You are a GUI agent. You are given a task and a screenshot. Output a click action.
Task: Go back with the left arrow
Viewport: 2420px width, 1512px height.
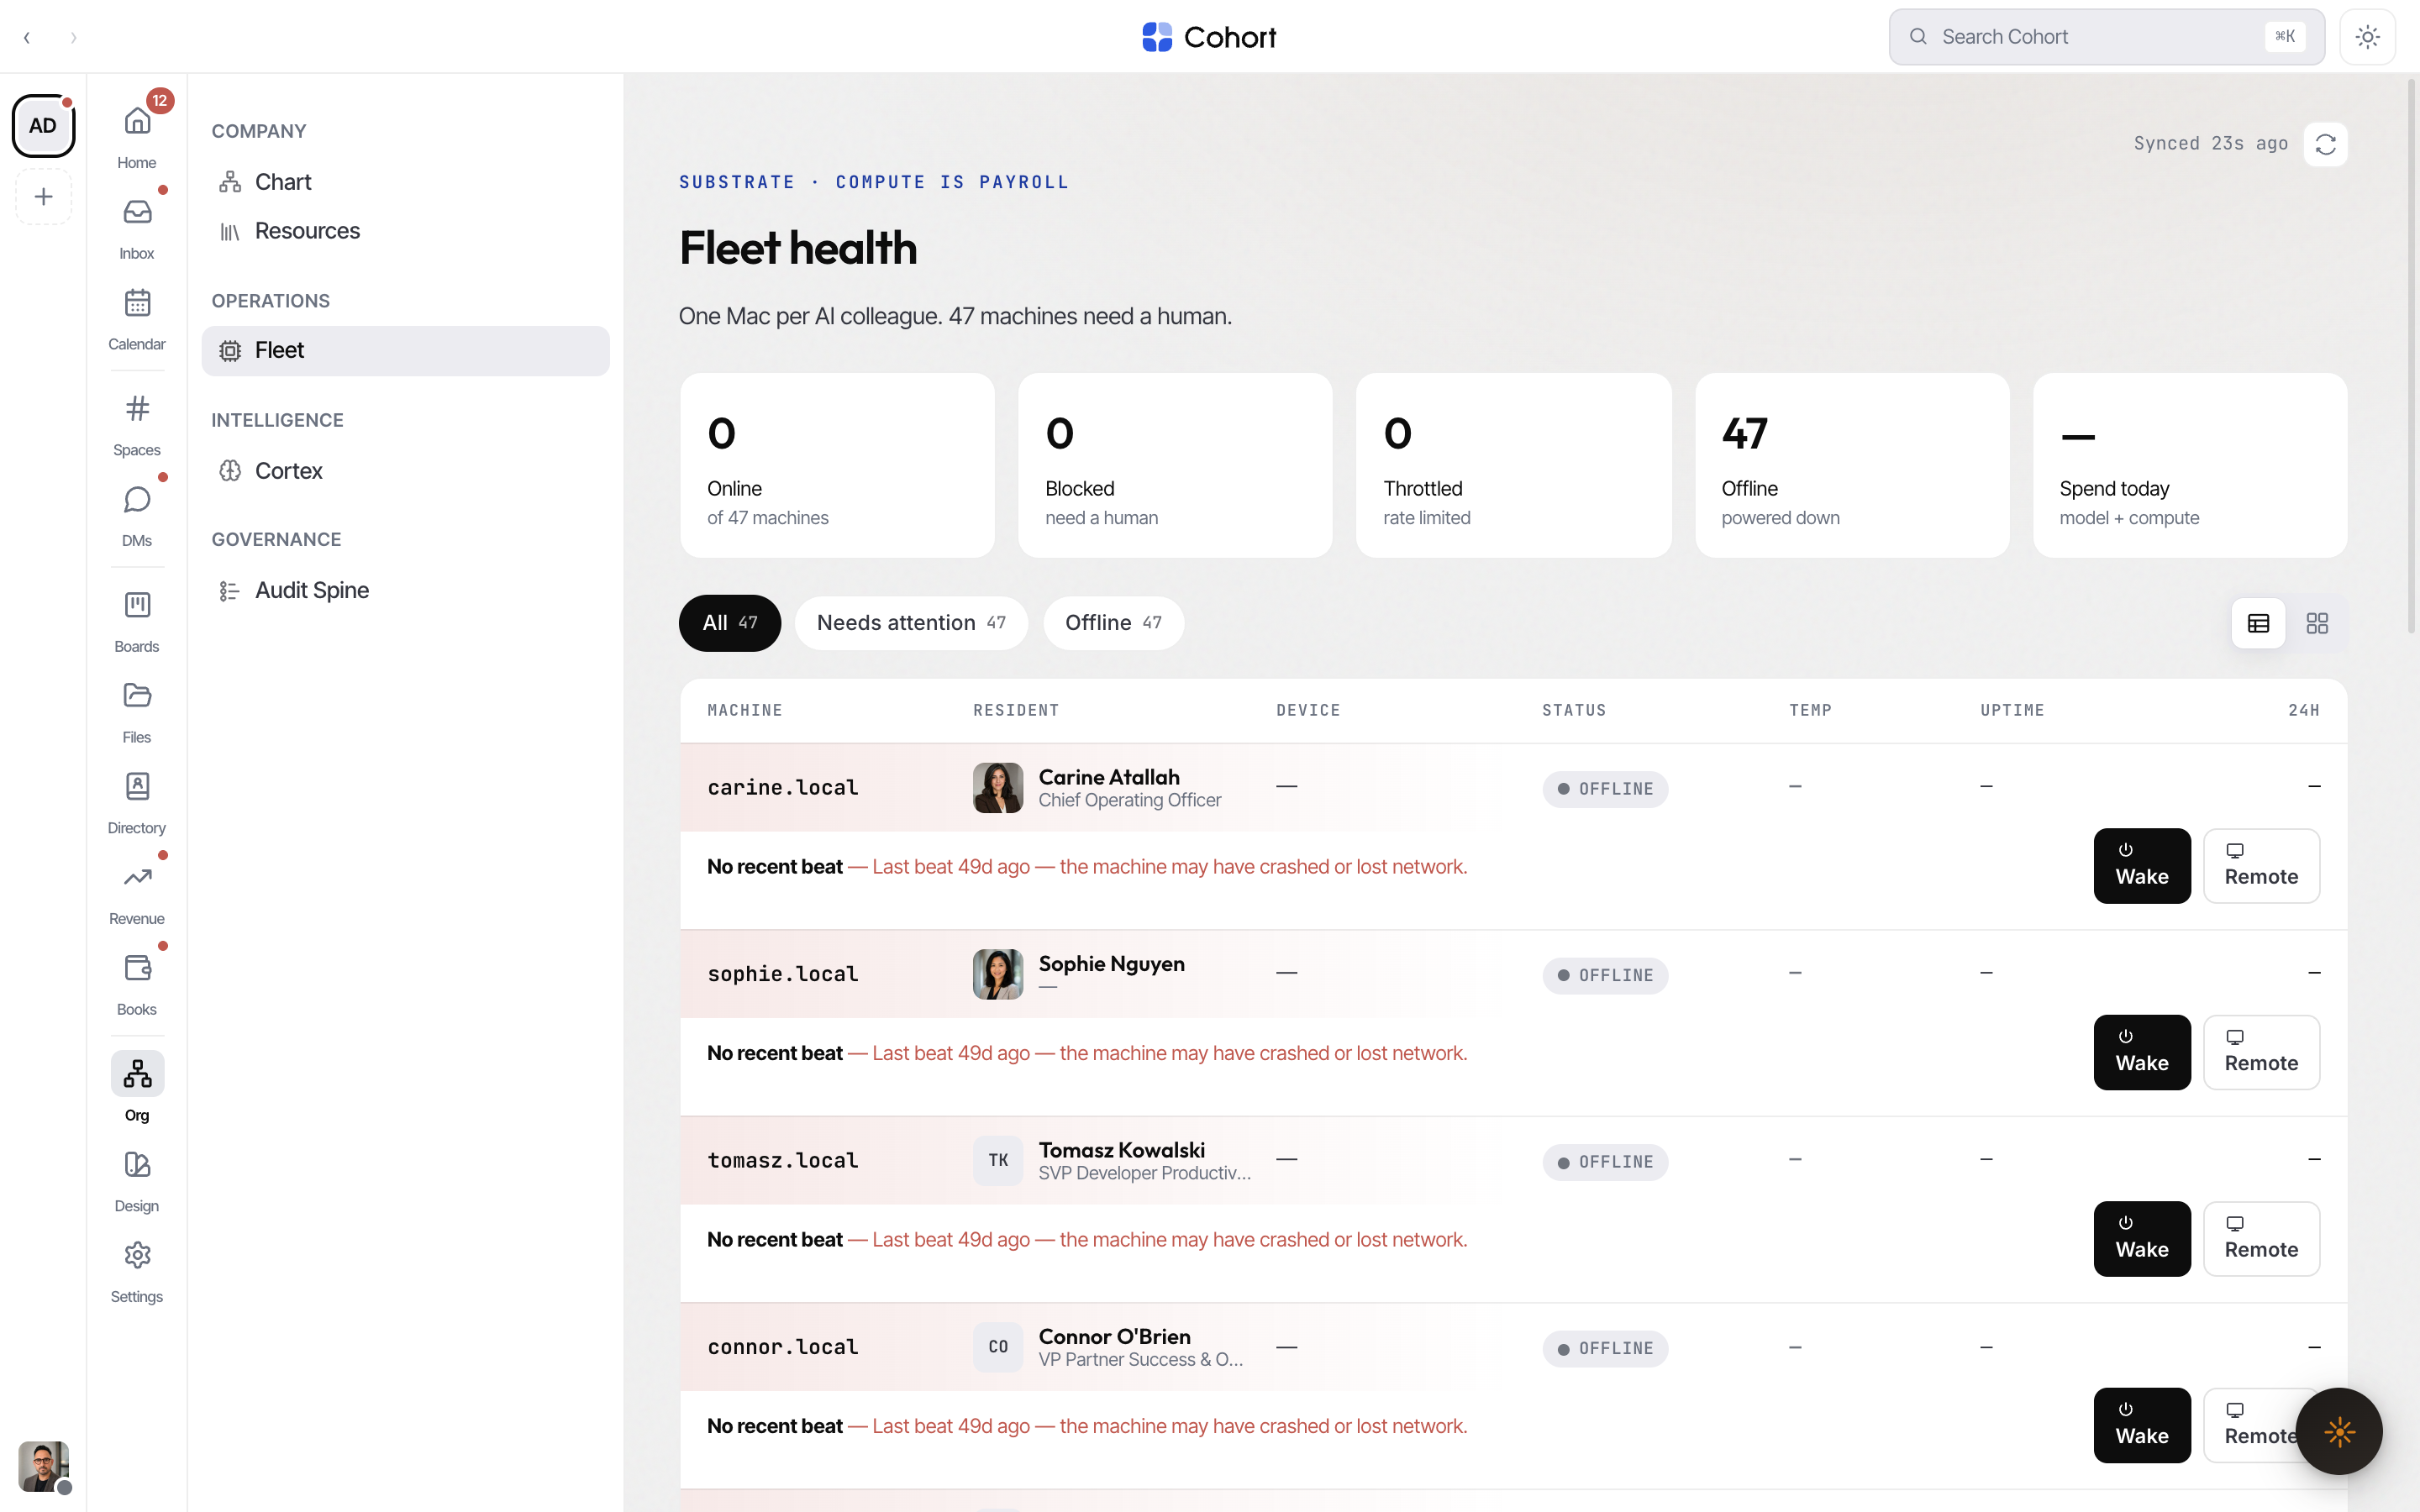point(27,38)
